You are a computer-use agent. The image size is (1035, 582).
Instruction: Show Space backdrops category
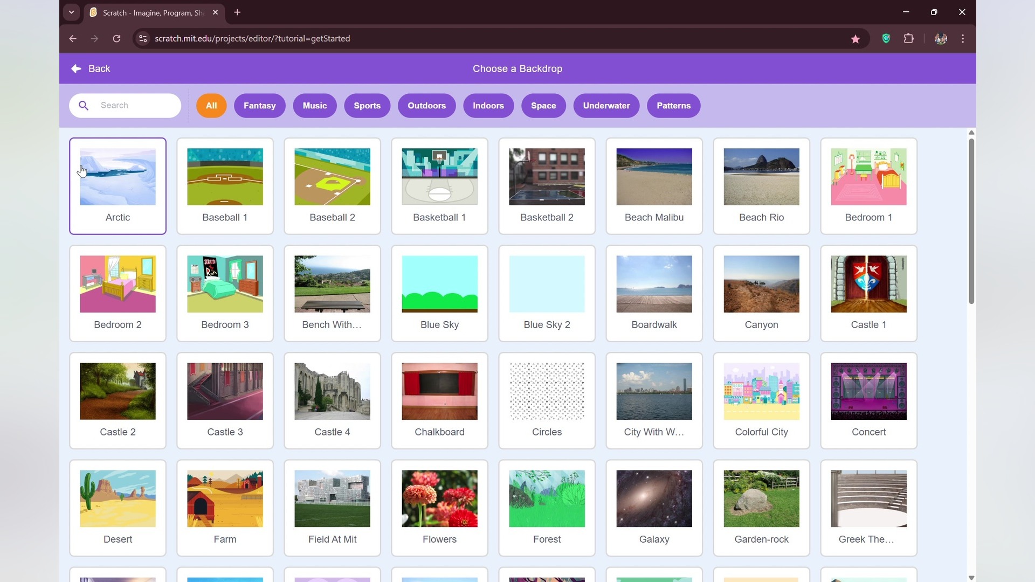pyautogui.click(x=543, y=106)
